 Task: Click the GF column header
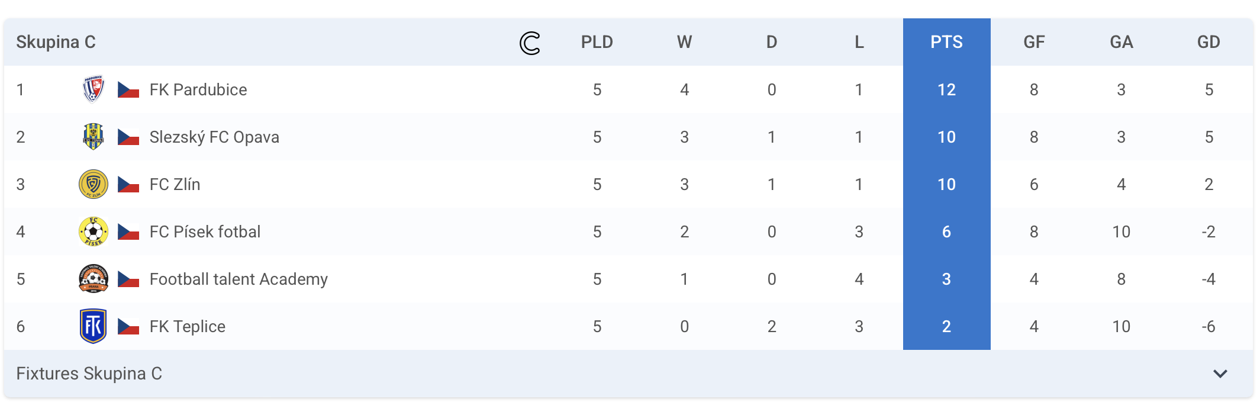(x=1034, y=42)
